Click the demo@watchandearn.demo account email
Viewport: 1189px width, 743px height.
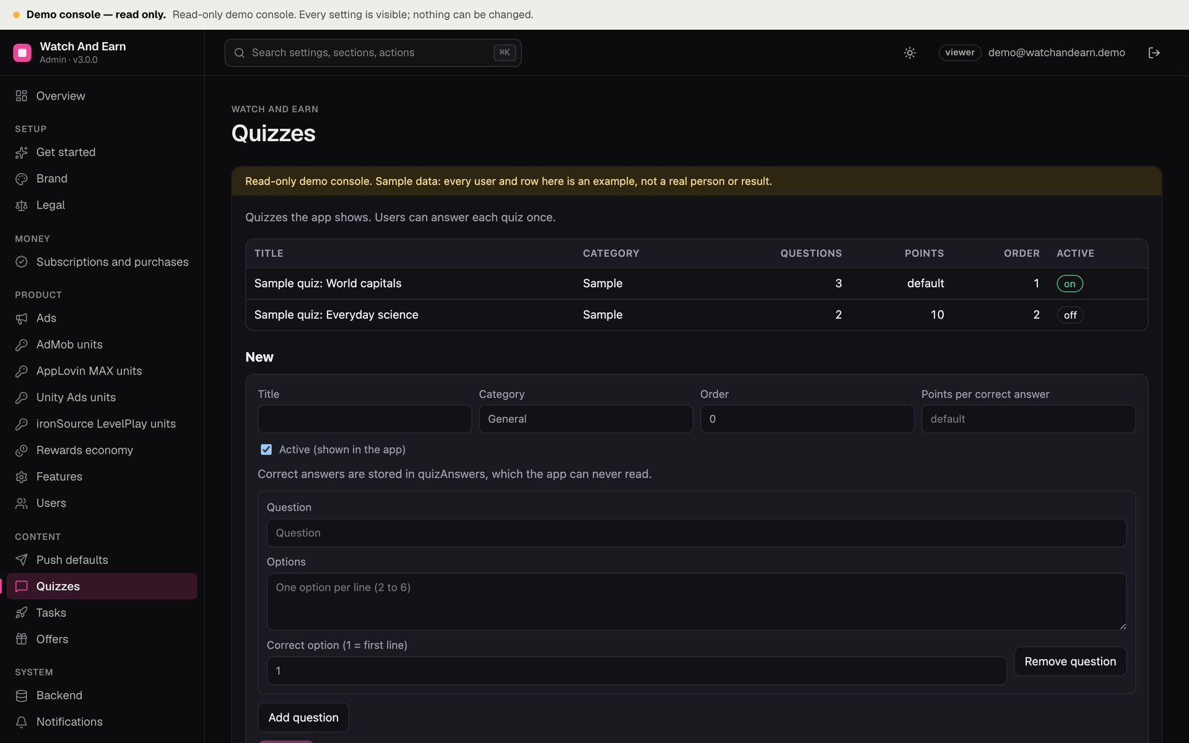click(x=1056, y=53)
